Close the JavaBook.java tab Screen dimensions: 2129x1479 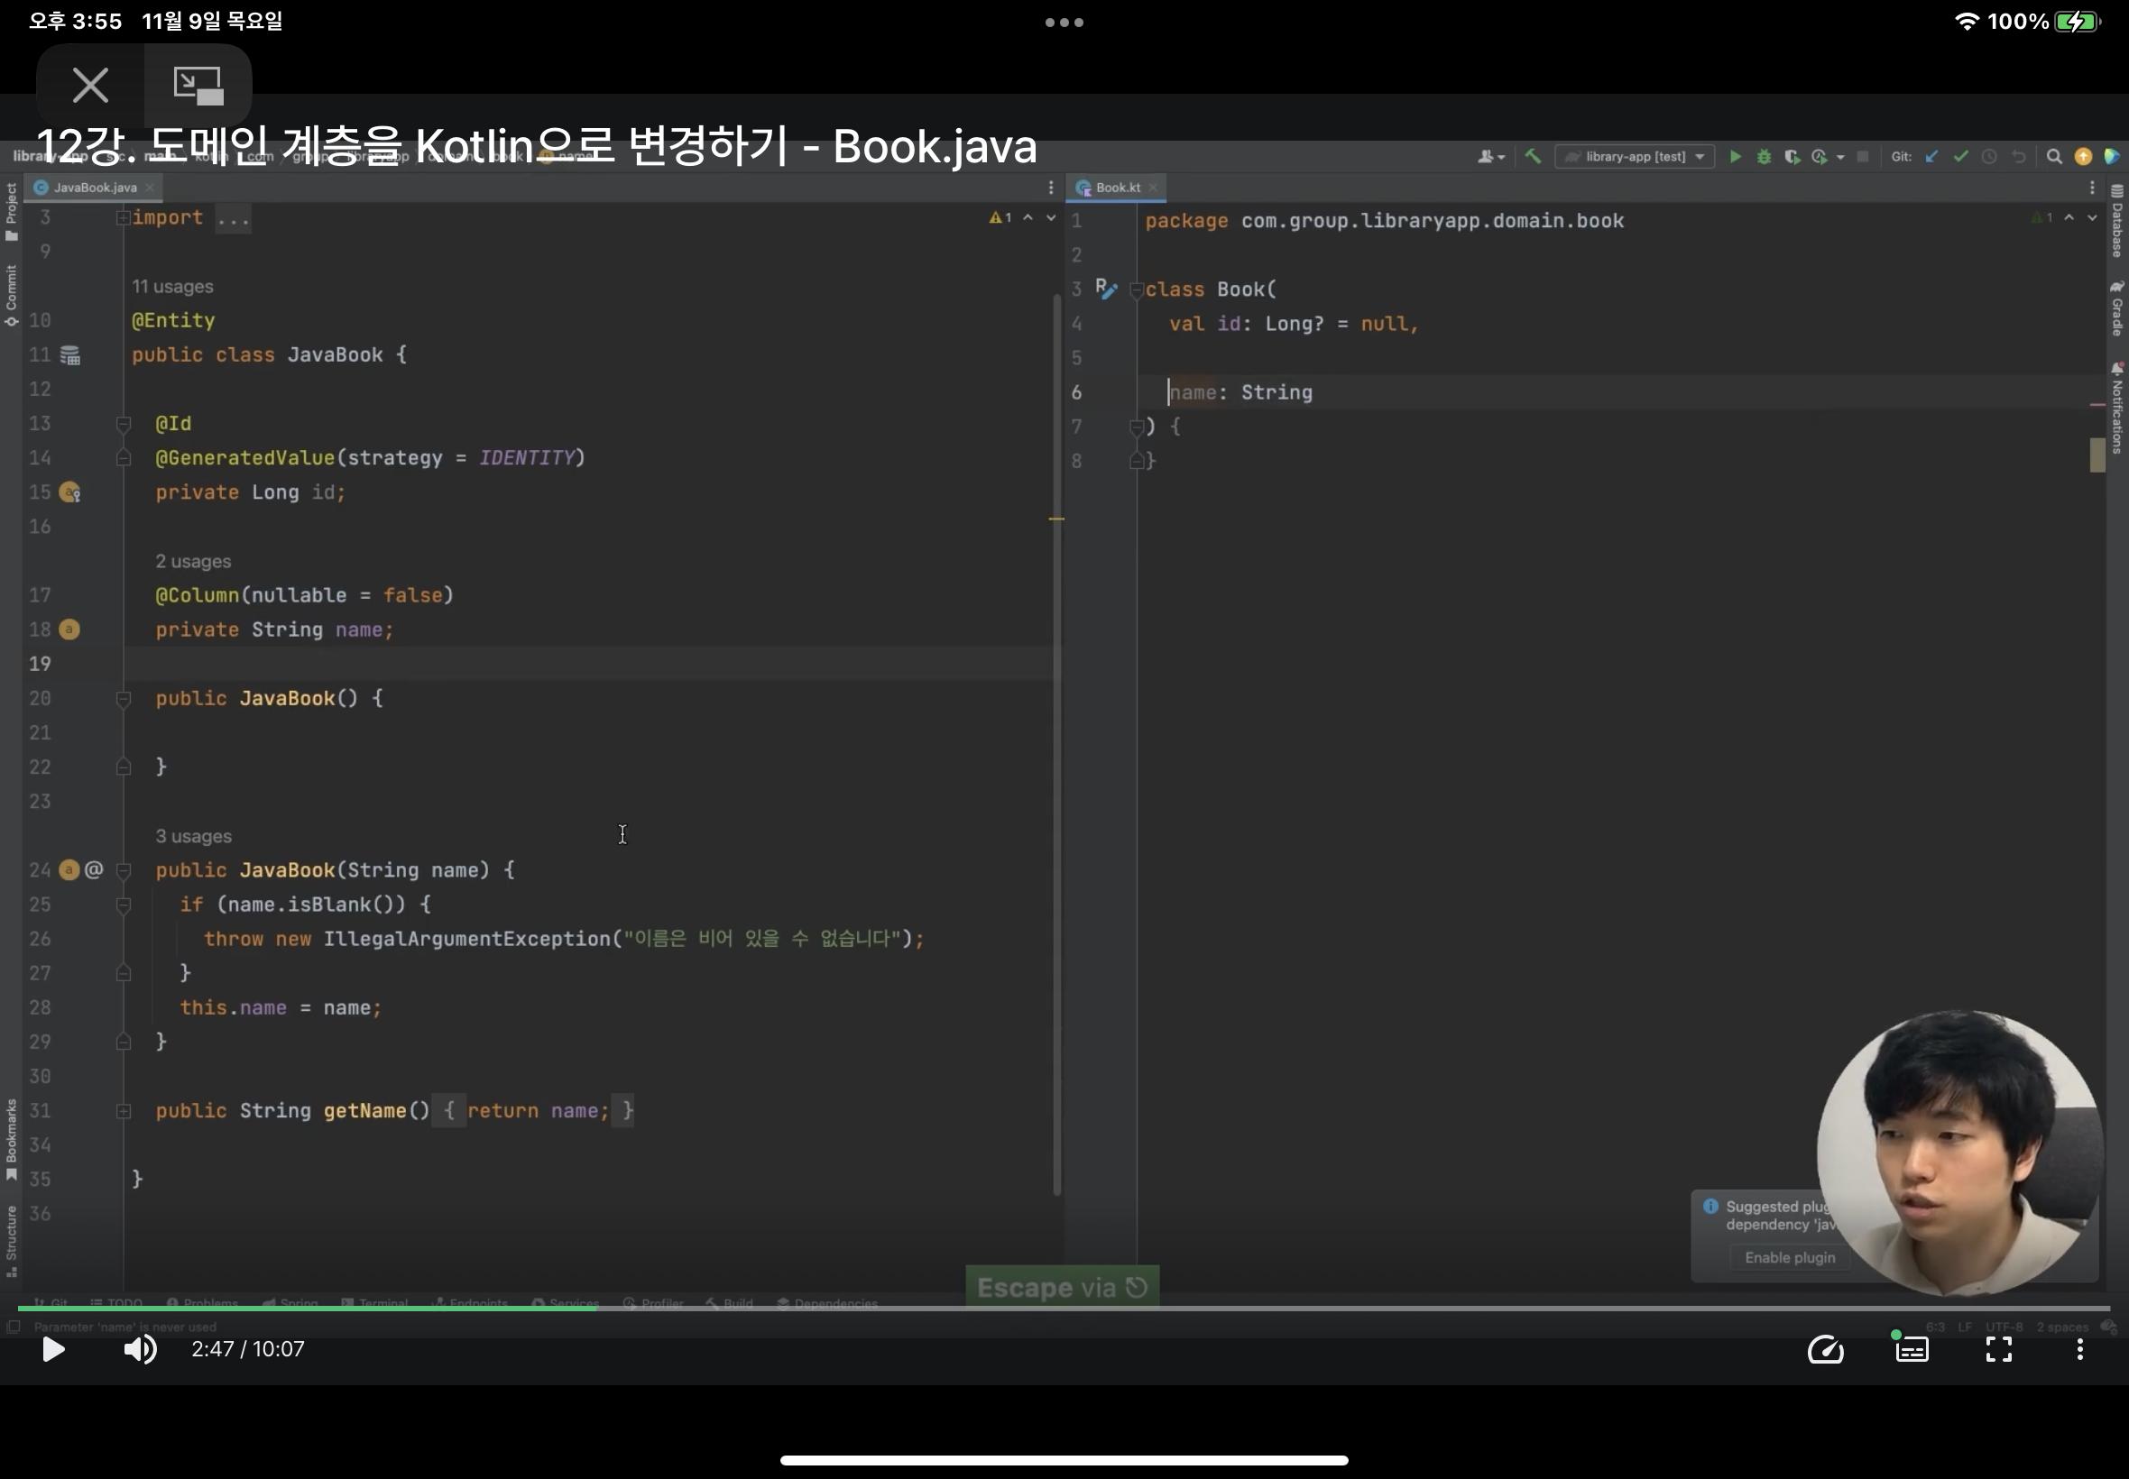click(149, 188)
